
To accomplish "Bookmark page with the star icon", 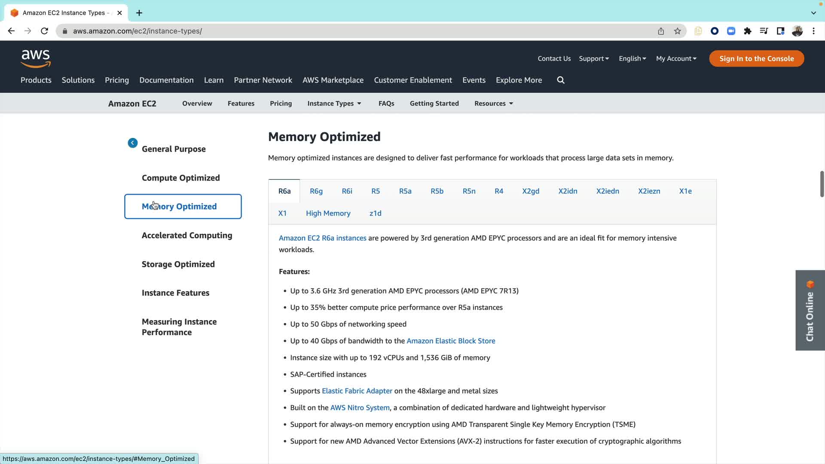I will tap(678, 31).
